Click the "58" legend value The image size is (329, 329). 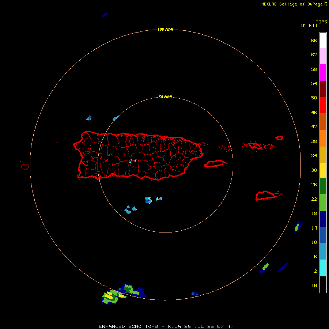coord(314,69)
